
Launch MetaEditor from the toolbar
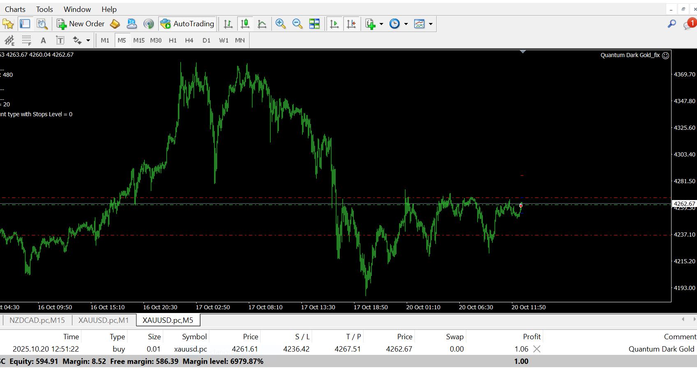[115, 24]
